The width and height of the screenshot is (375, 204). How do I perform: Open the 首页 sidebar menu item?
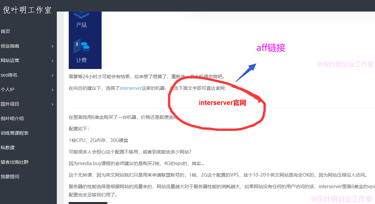tap(5, 31)
